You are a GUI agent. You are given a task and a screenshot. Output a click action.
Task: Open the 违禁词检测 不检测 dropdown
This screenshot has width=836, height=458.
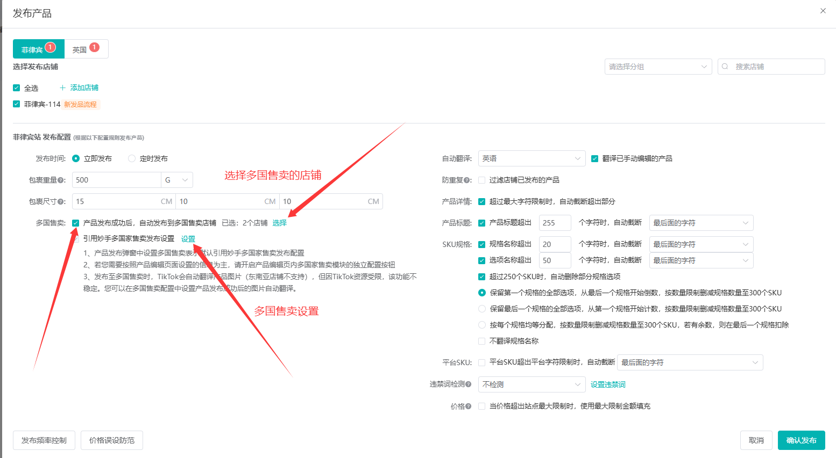point(532,384)
